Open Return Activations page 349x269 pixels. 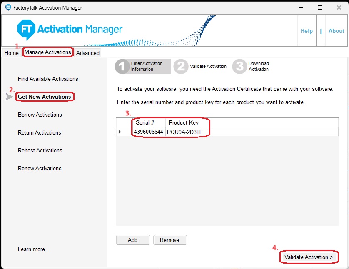coord(40,132)
